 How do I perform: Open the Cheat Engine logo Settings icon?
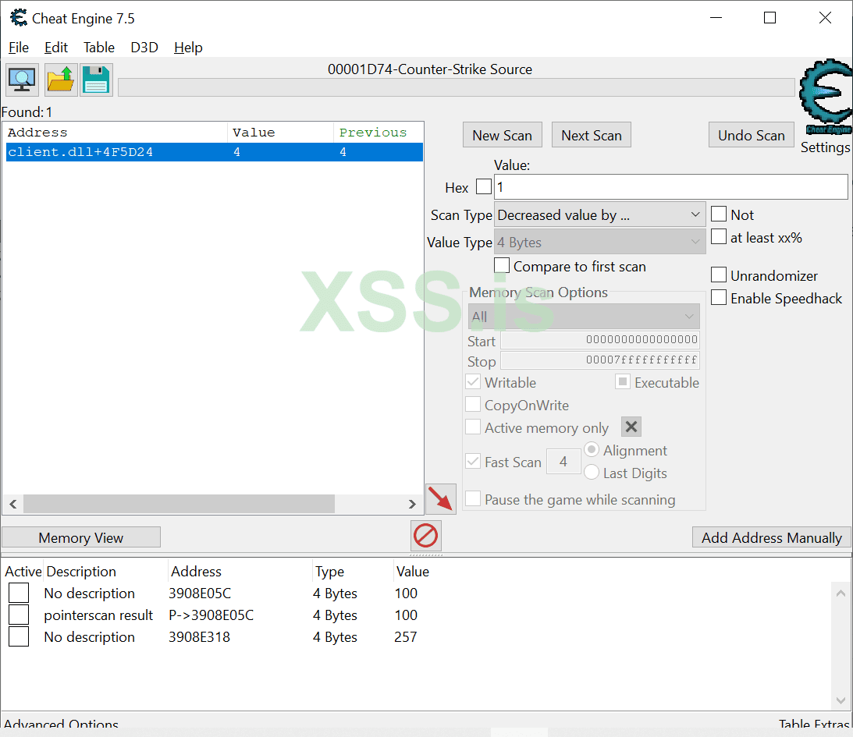pos(826,97)
